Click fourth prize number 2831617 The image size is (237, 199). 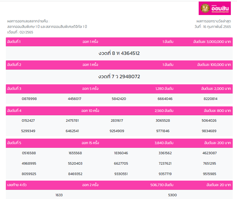[x=117, y=121]
